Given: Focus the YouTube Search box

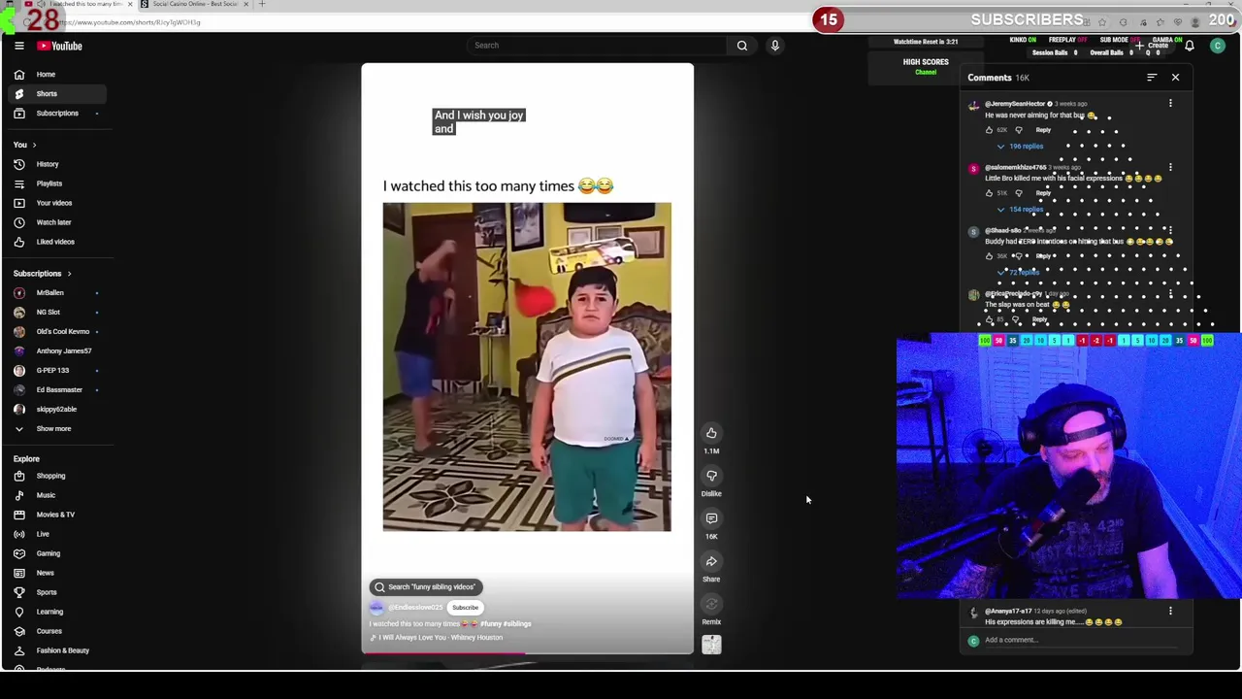Looking at the screenshot, I should pos(597,46).
